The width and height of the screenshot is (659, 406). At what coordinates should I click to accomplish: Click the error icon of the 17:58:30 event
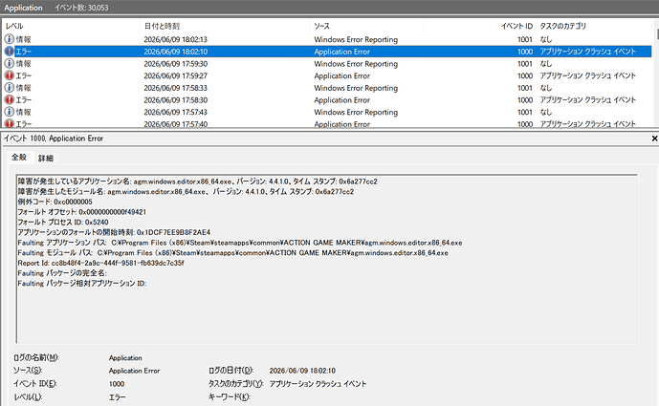click(x=9, y=100)
